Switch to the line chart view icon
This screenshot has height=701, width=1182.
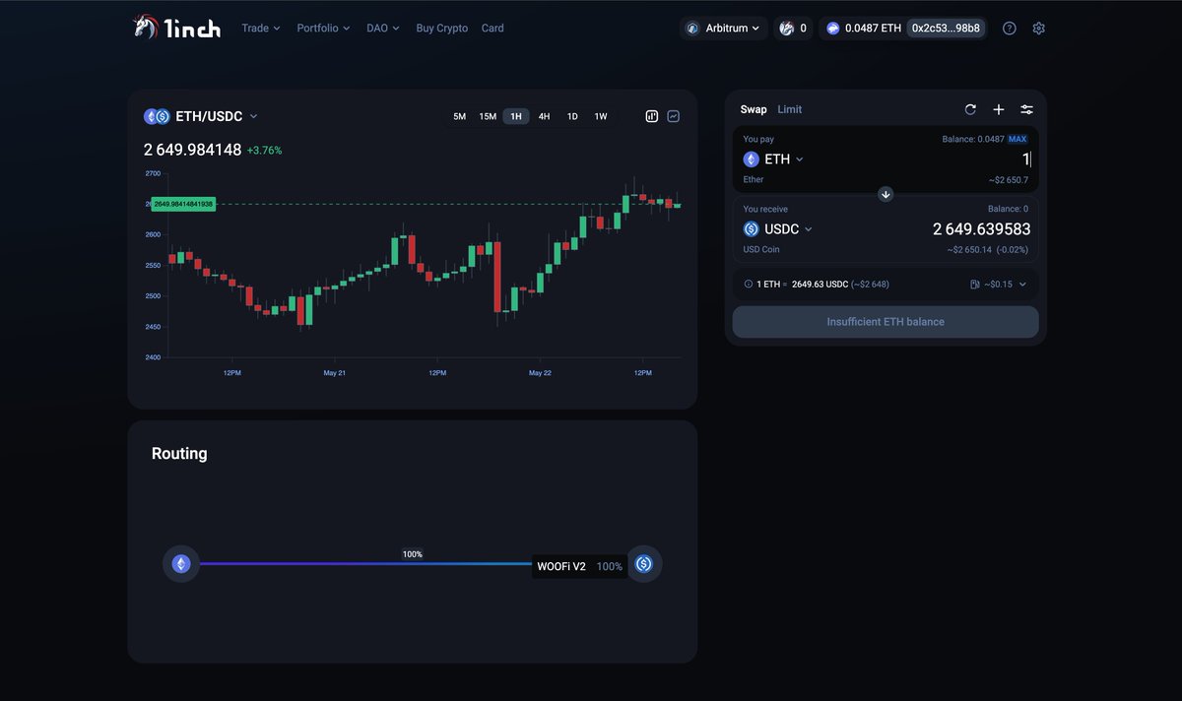point(674,116)
